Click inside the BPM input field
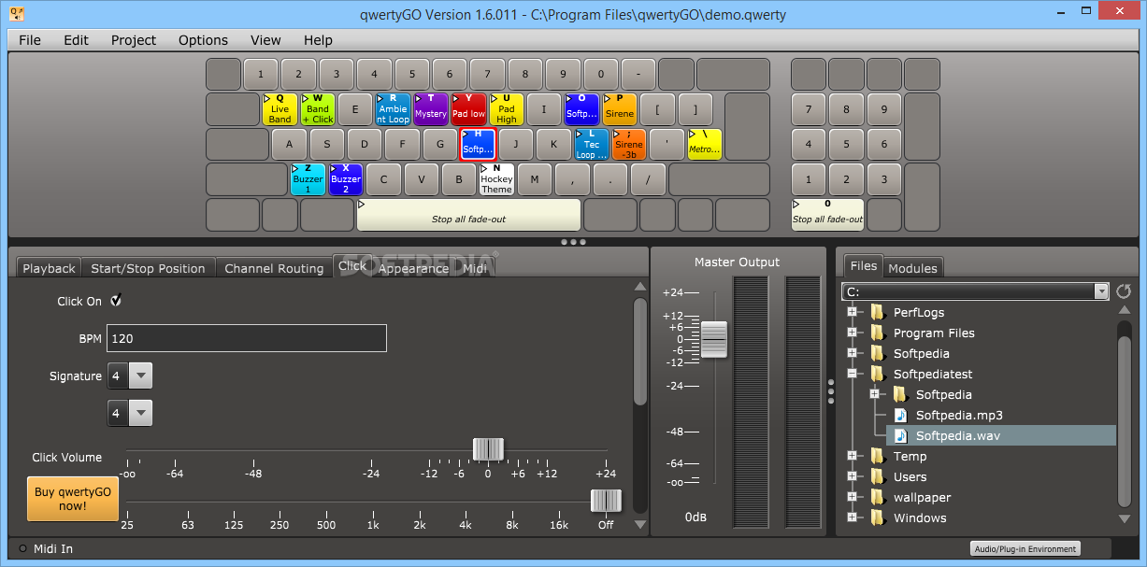 247,338
